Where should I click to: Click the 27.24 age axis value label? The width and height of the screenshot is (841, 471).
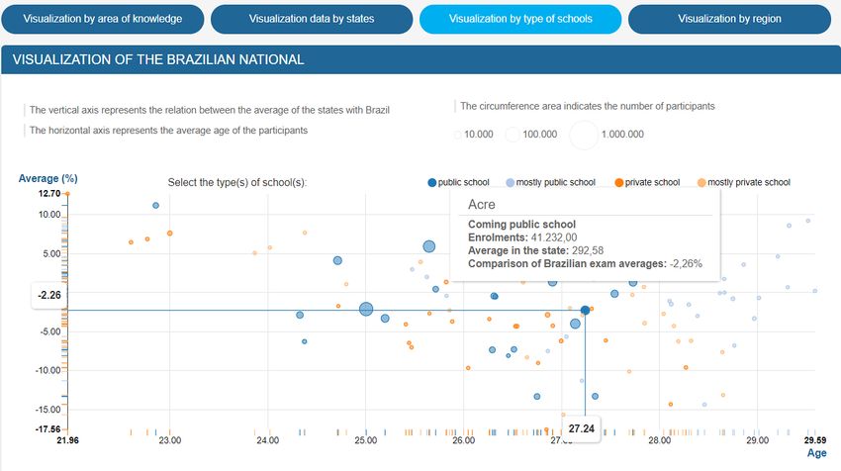click(582, 429)
